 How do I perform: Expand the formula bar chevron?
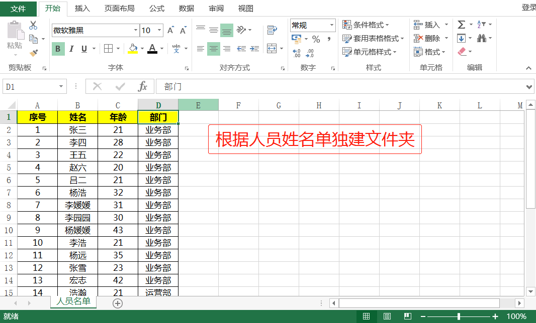coord(529,87)
